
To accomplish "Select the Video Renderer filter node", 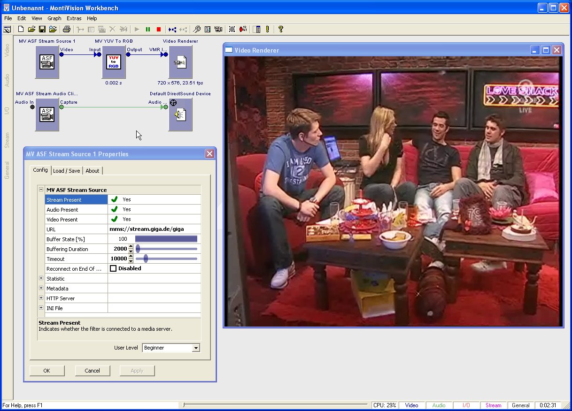I will (180, 62).
